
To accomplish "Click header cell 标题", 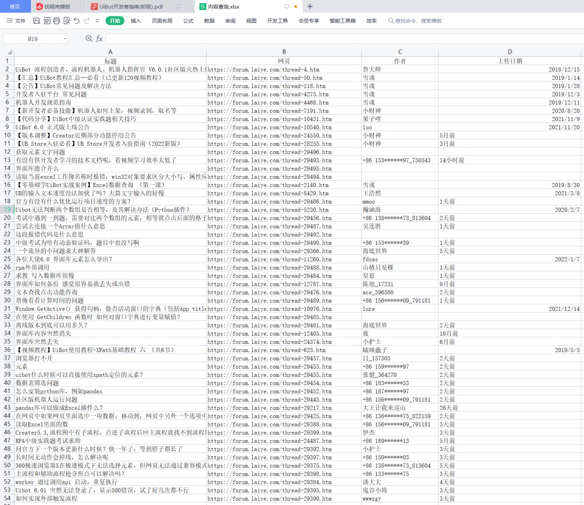I will coord(110,61).
